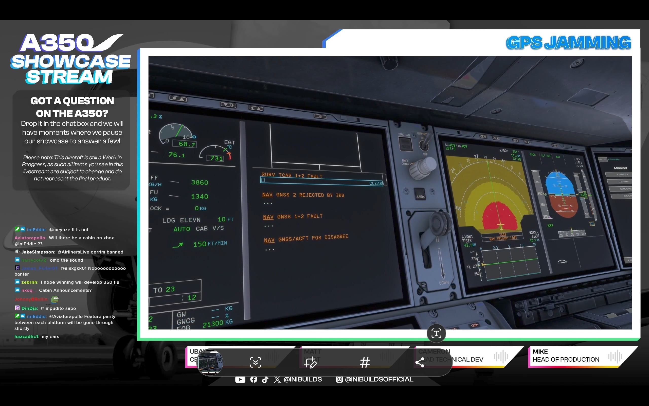649x406 pixels.
Task: Push the BRK FAN pushbutton
Action: (406, 144)
